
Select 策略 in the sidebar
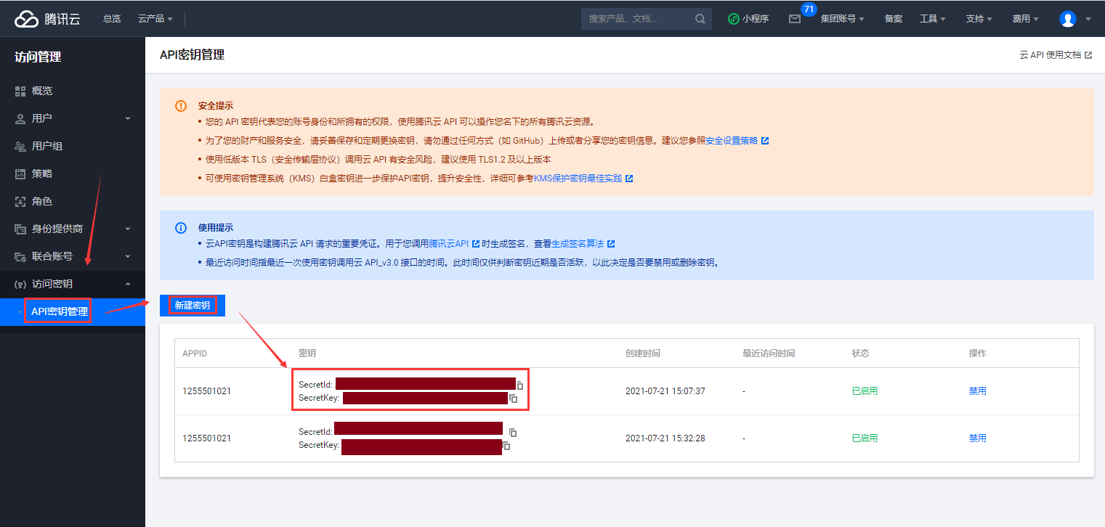point(42,173)
